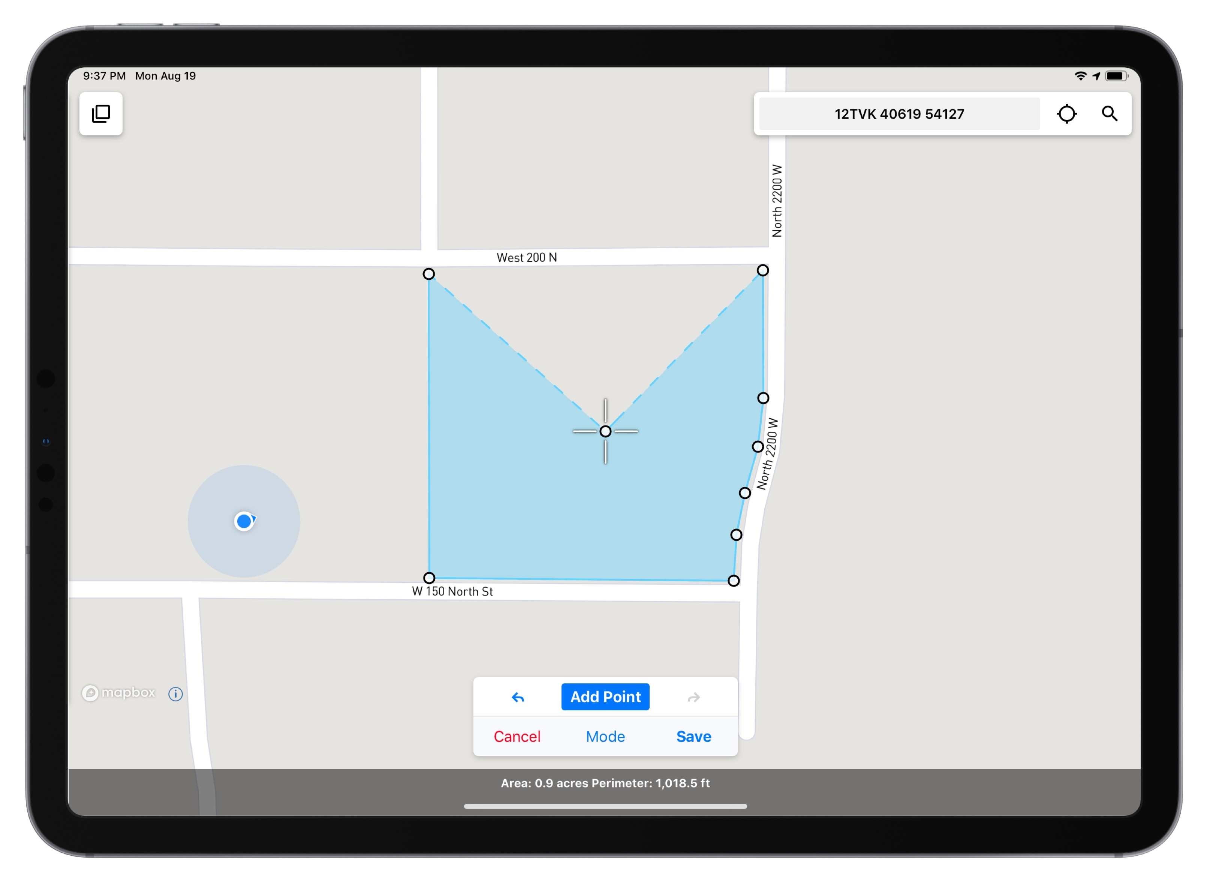Open the Mode options
Image resolution: width=1210 pixels, height=883 pixels.
[x=605, y=737]
